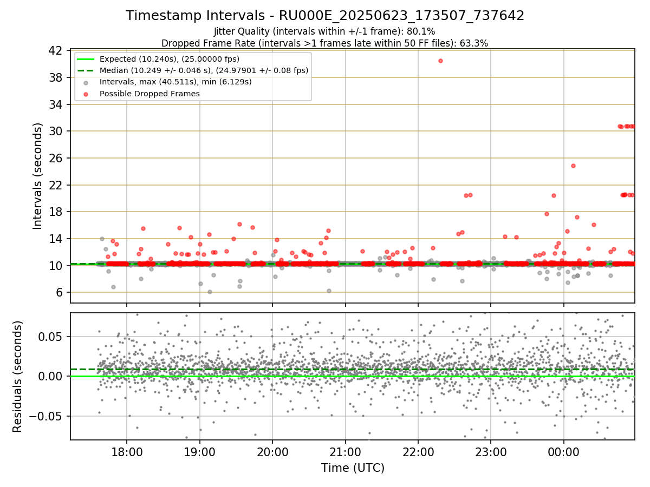
Task: Click the 34 y-axis tick label
Action: [x=56, y=104]
